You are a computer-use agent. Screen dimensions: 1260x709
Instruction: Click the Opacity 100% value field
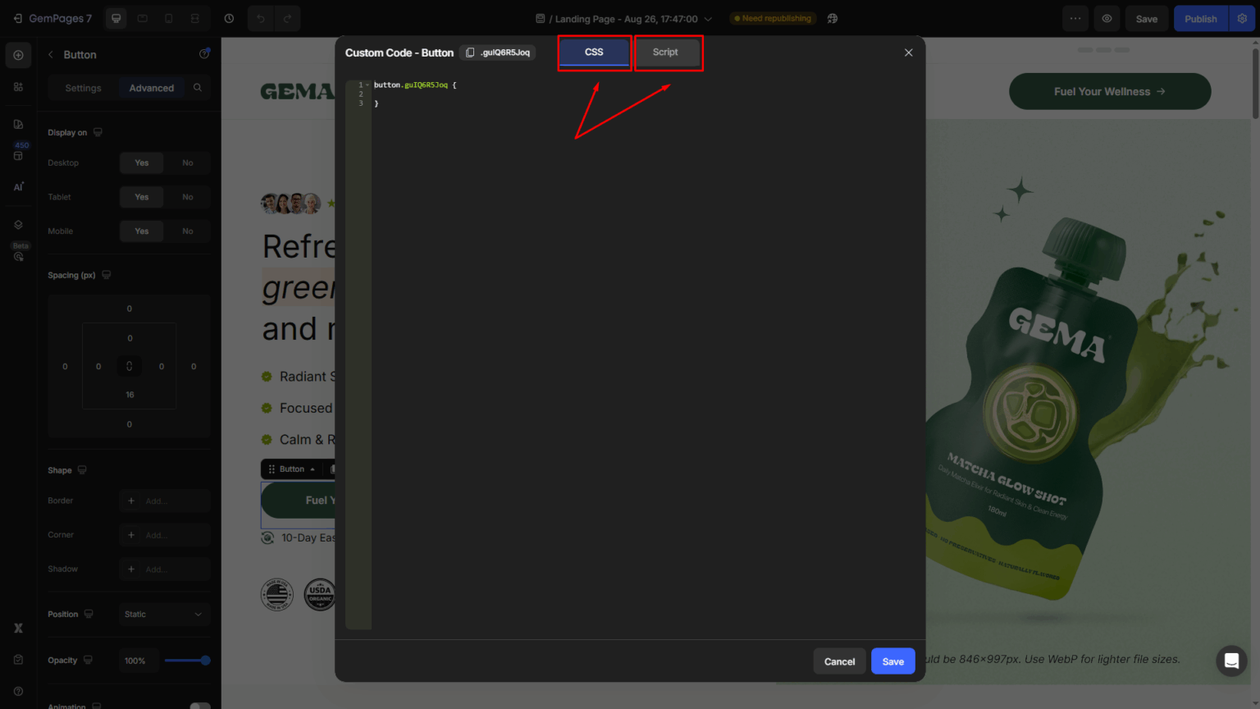click(137, 661)
